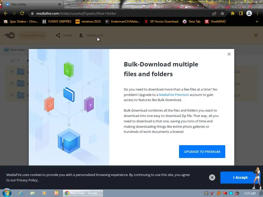This screenshot has height=197, width=263.
Task: Open 2pac Shakur bookmark
Action: 21,22
